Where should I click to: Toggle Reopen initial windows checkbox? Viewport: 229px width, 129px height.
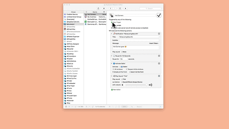(x=127, y=69)
